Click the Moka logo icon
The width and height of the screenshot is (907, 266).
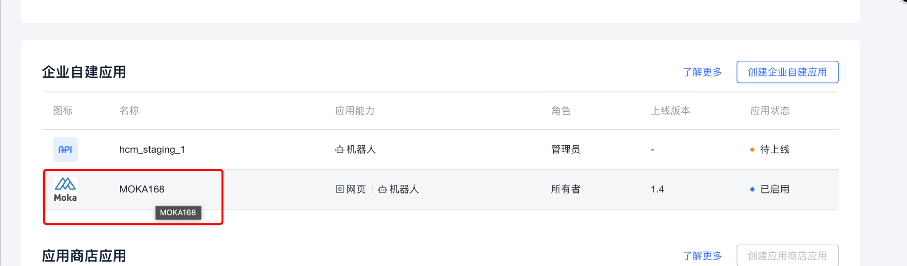65,189
